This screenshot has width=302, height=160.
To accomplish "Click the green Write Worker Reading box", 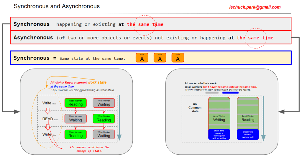I will (104, 119).
